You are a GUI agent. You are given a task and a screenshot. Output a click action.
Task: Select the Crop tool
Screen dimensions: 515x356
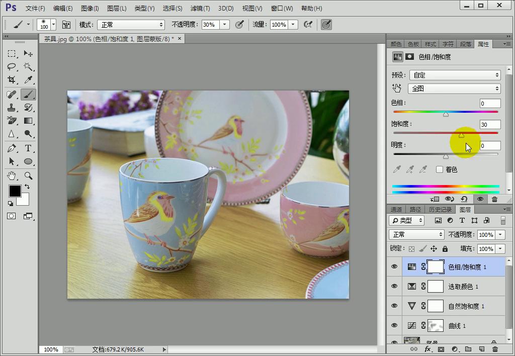pyautogui.click(x=12, y=80)
